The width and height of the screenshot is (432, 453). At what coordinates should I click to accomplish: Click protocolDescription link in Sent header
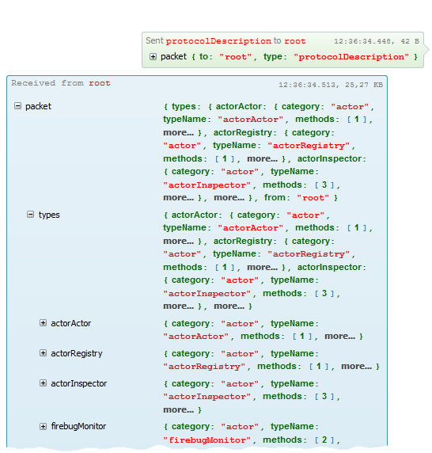(x=218, y=41)
